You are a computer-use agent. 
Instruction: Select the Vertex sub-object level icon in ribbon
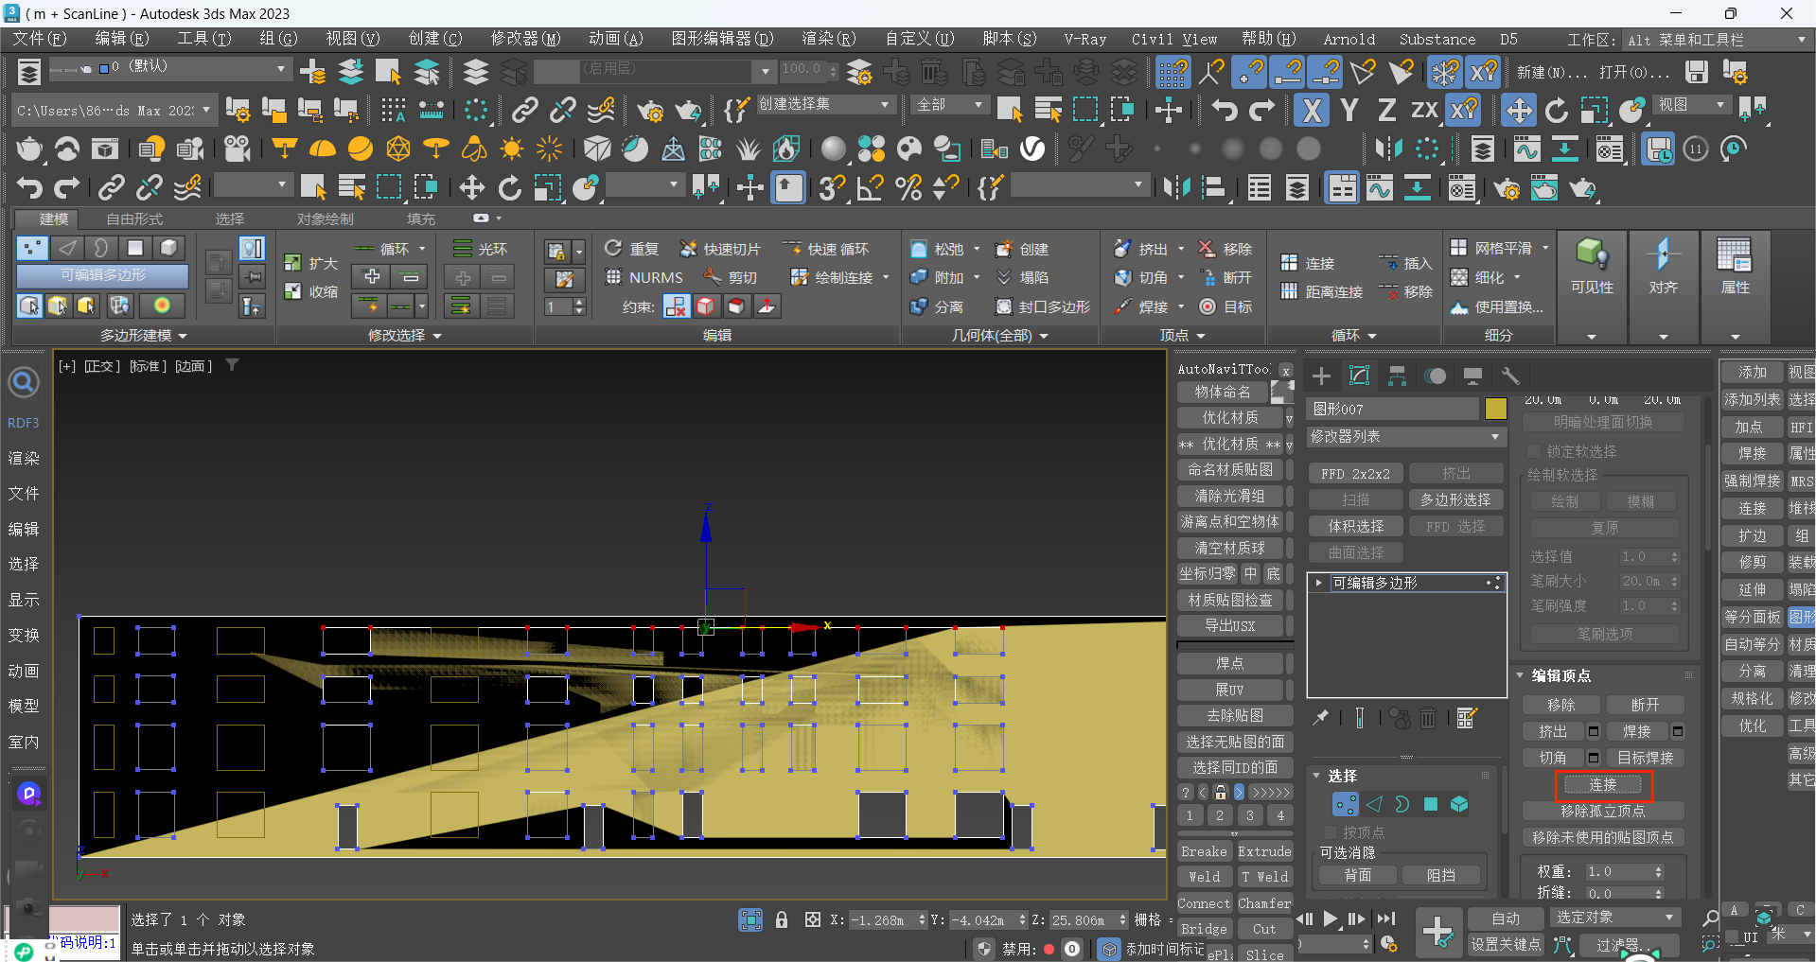click(x=31, y=248)
